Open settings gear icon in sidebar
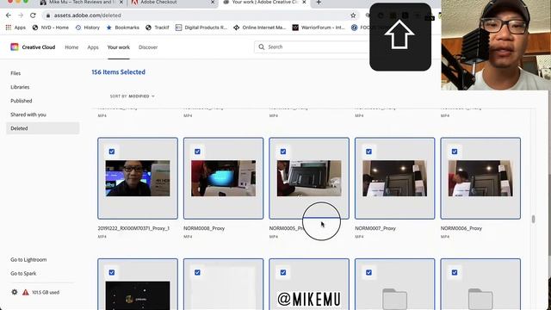Viewport: 551px width, 310px height. (x=15, y=292)
